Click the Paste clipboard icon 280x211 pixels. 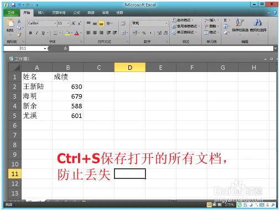click(x=10, y=23)
